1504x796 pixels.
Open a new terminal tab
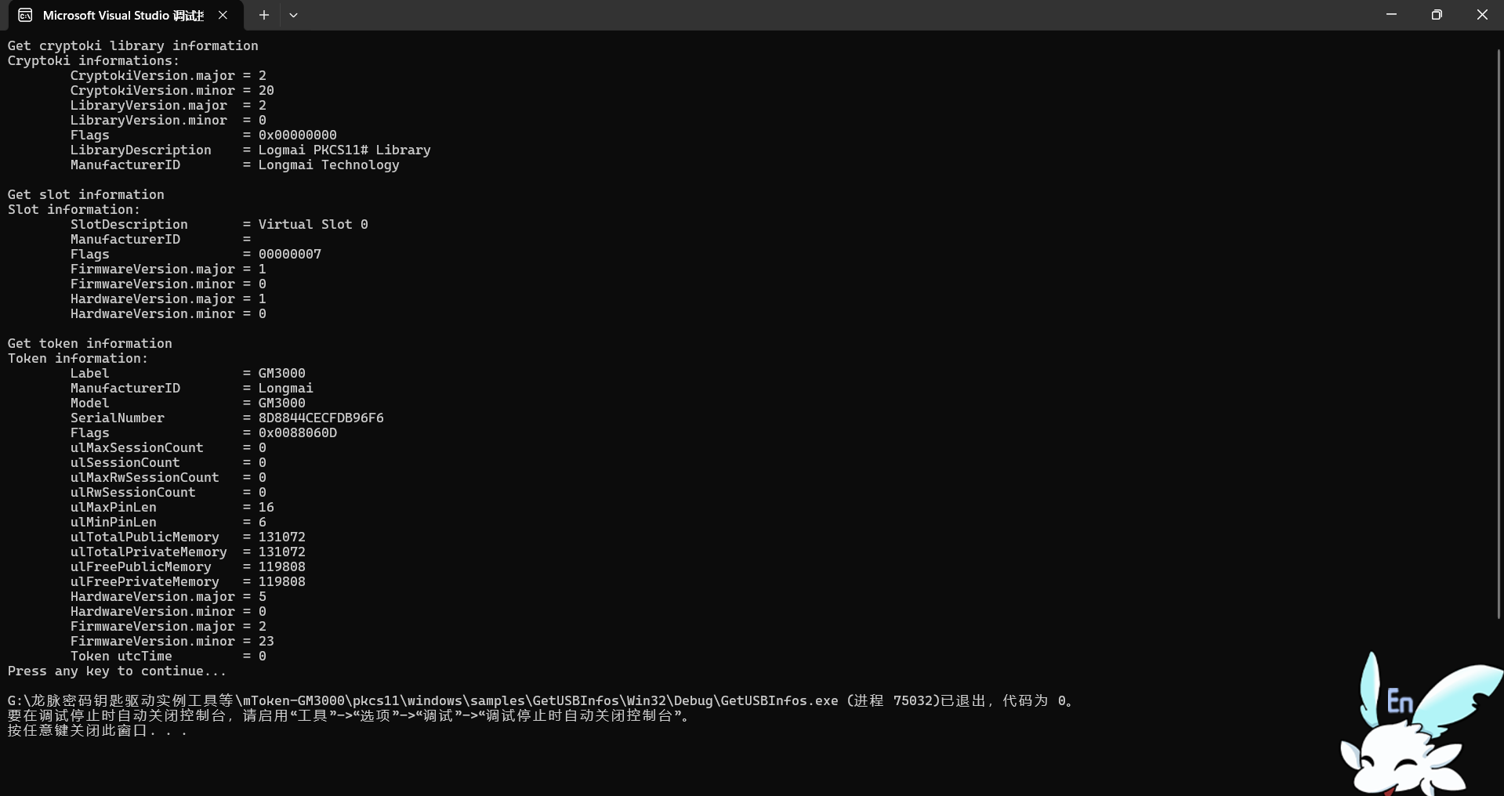point(264,15)
